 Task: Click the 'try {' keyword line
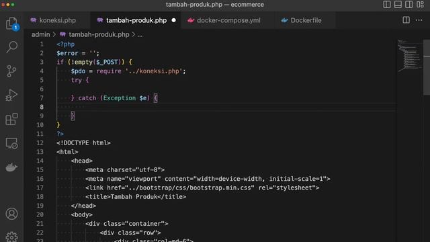[80, 80]
